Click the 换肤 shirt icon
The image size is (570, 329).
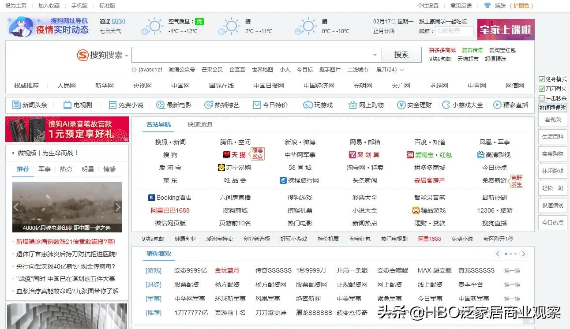(487, 6)
